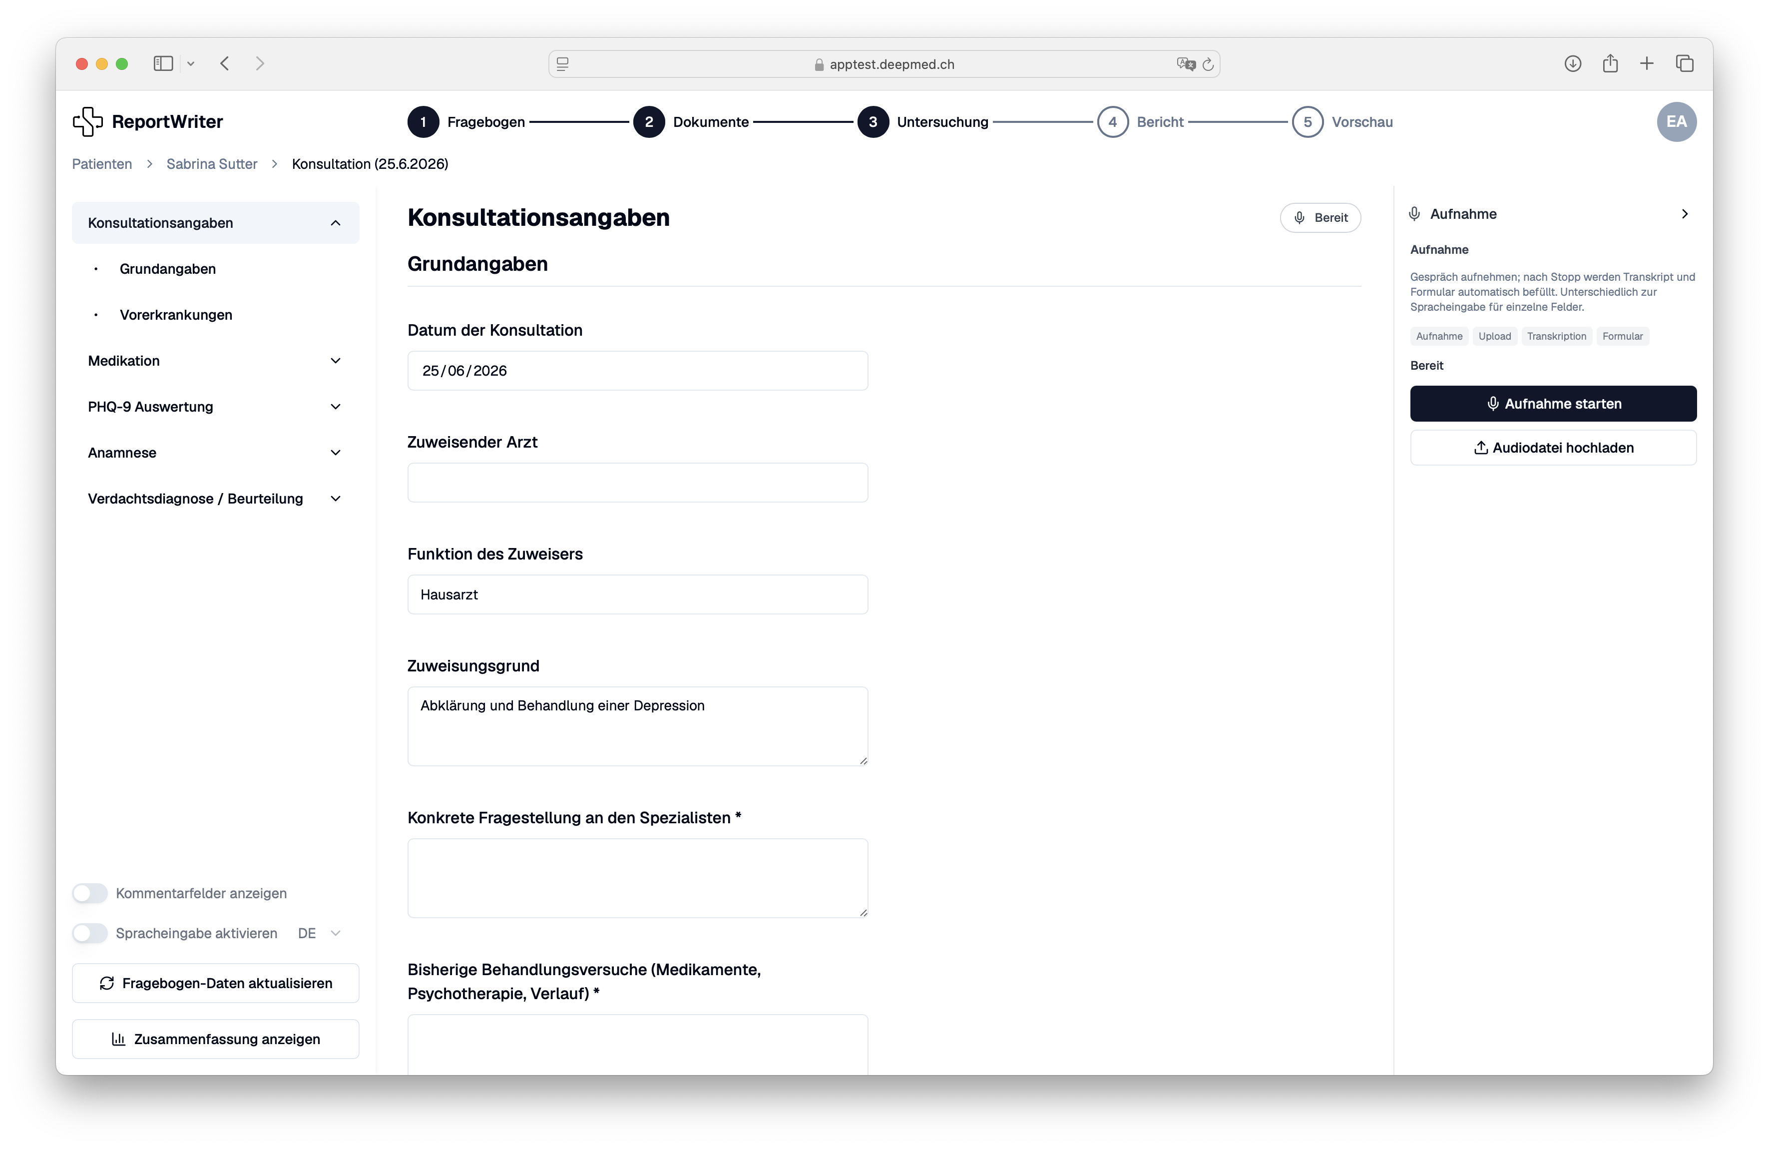Click step 4 Bericht circle

1113,122
